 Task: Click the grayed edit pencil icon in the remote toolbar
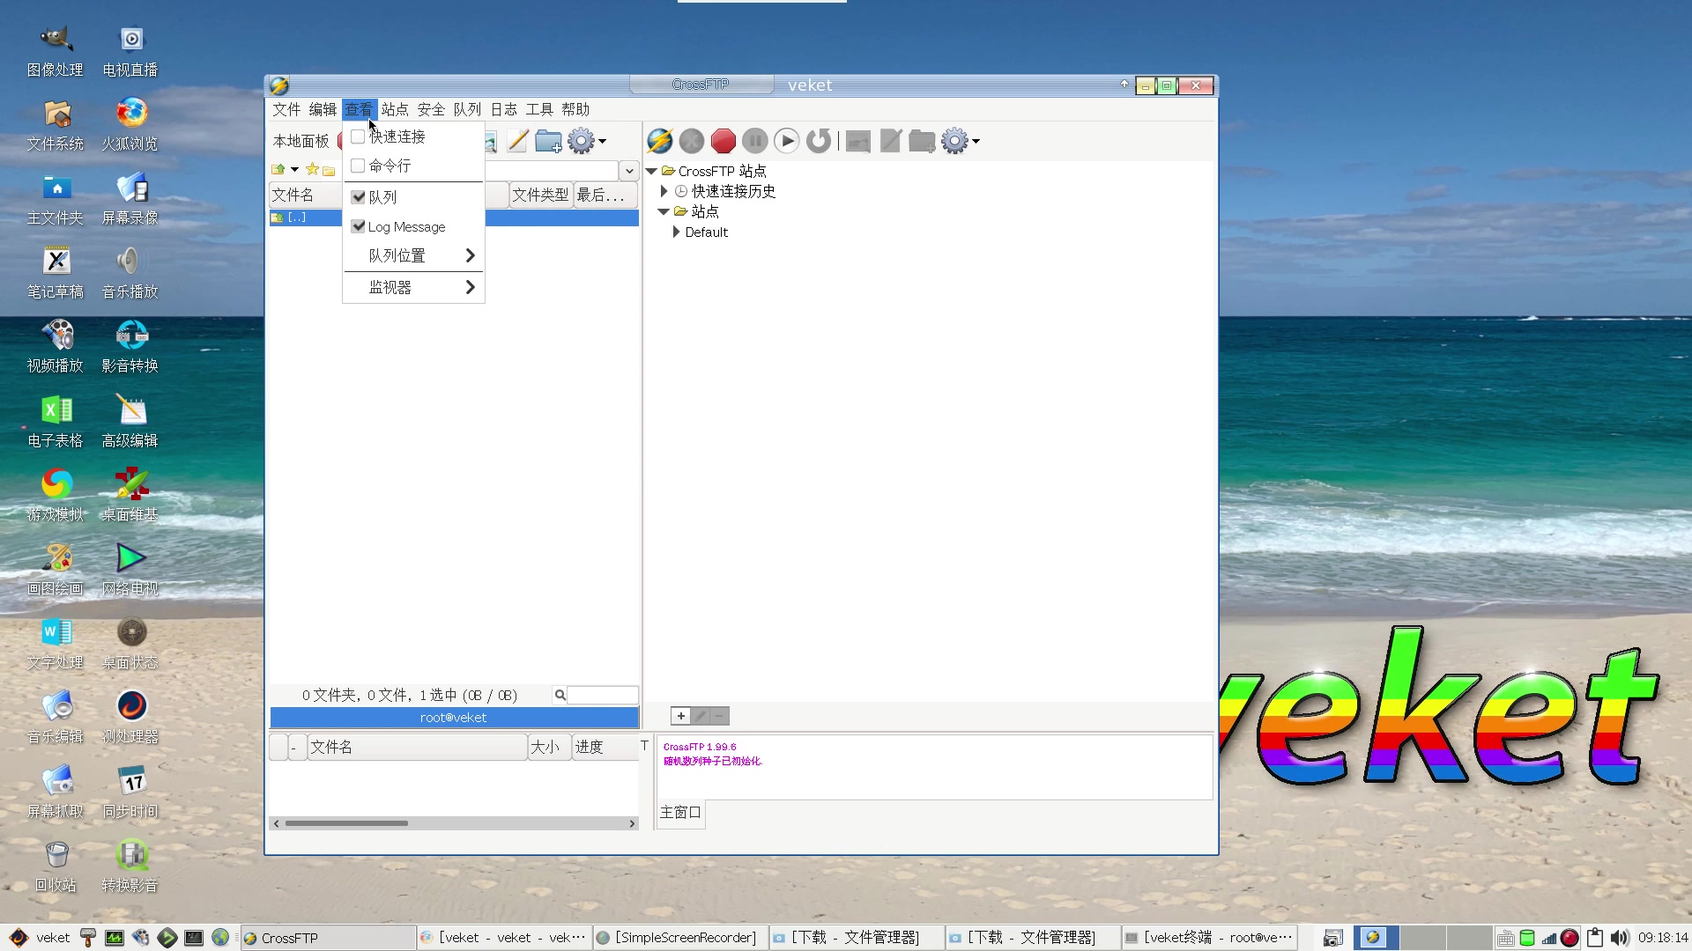point(891,141)
